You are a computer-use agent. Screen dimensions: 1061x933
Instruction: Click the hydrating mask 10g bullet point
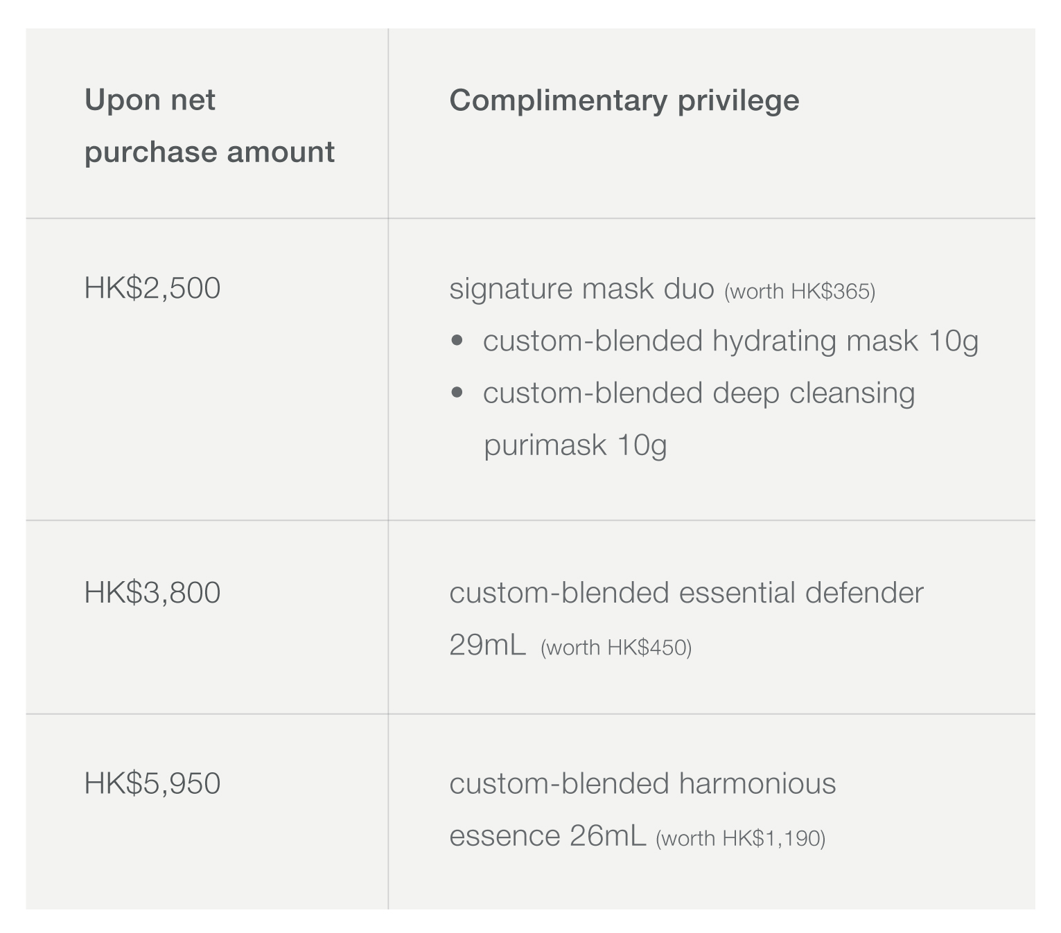[730, 341]
